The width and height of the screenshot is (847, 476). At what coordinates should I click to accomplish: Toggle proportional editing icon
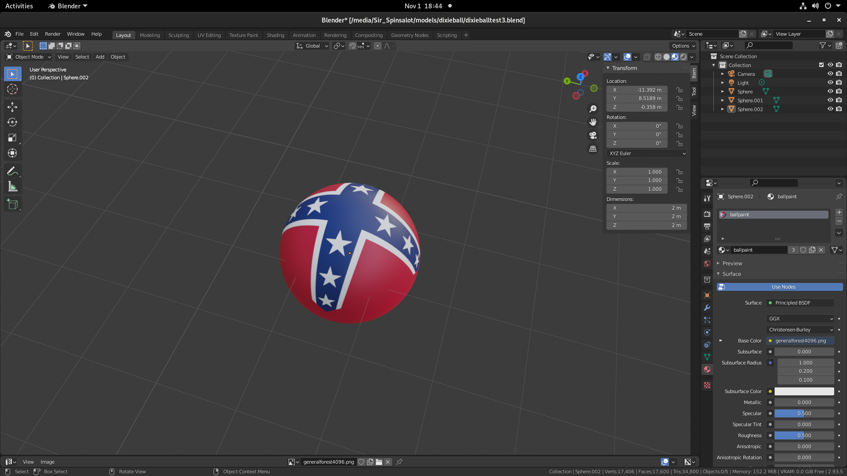(x=378, y=46)
